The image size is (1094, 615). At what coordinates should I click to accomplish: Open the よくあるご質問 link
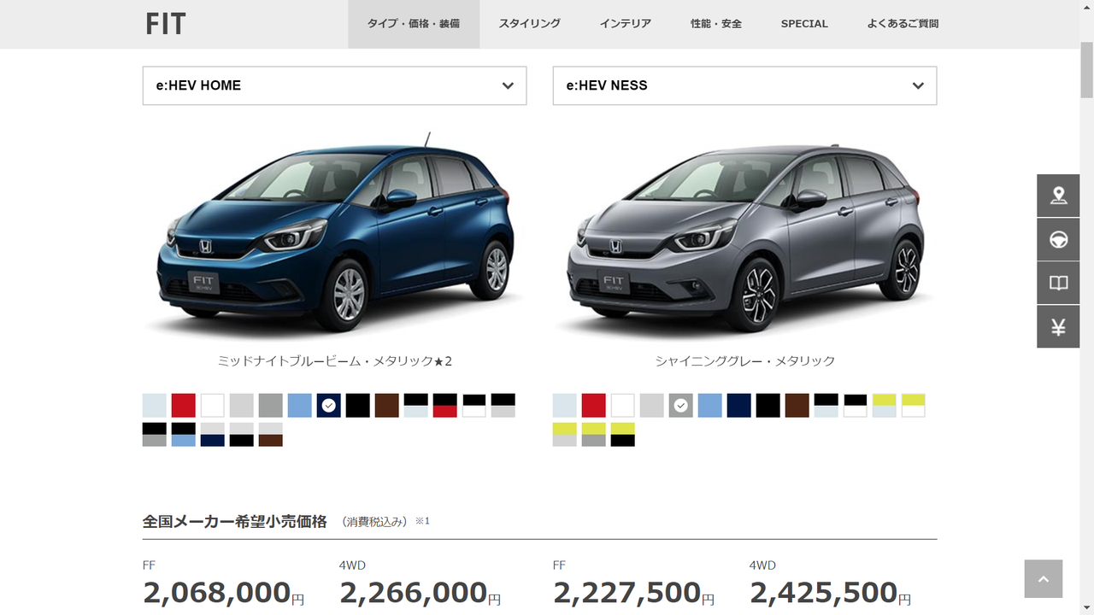pos(903,24)
